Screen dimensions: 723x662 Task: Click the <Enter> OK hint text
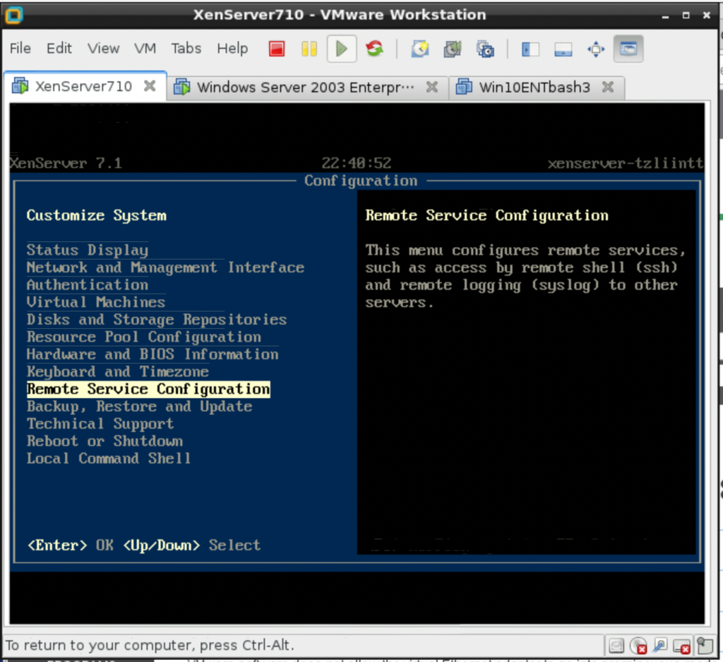71,546
